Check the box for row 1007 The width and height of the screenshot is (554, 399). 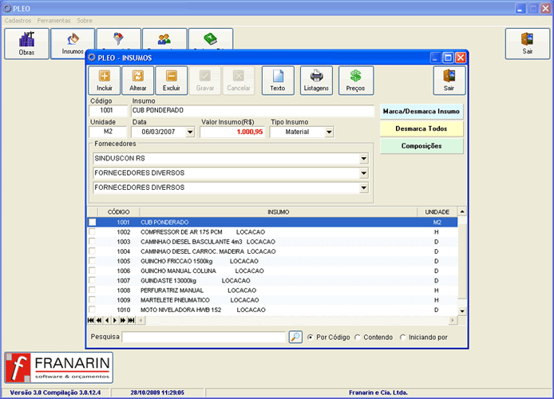pos(93,280)
